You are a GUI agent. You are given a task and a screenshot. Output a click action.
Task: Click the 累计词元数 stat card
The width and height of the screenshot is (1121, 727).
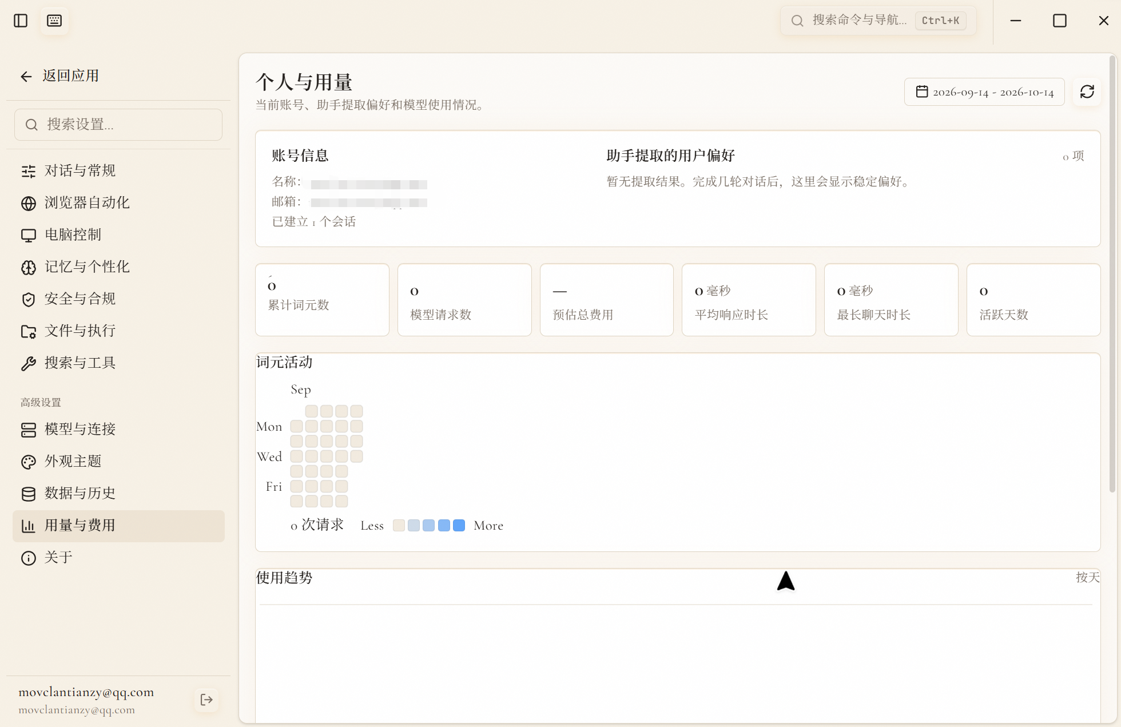(322, 300)
